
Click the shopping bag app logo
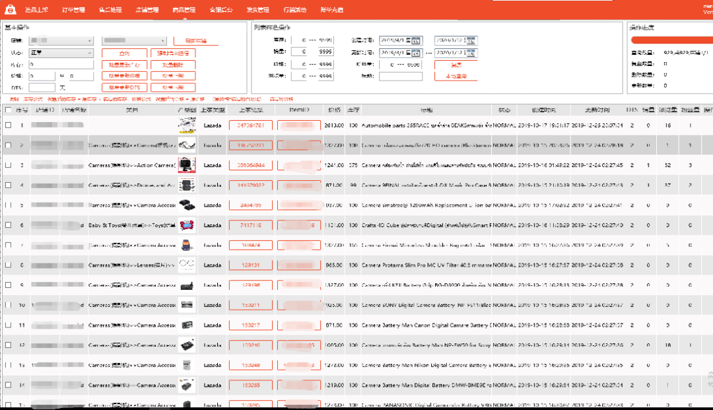click(x=11, y=9)
